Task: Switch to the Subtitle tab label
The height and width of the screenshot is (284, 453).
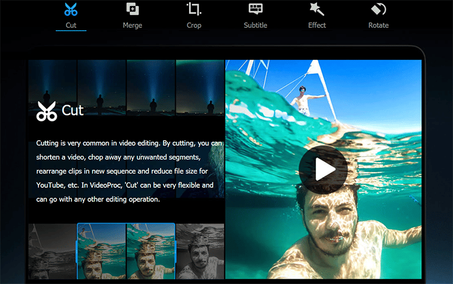Action: coord(255,25)
